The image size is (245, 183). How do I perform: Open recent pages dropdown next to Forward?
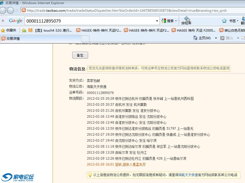pyautogui.click(x=16, y=11)
